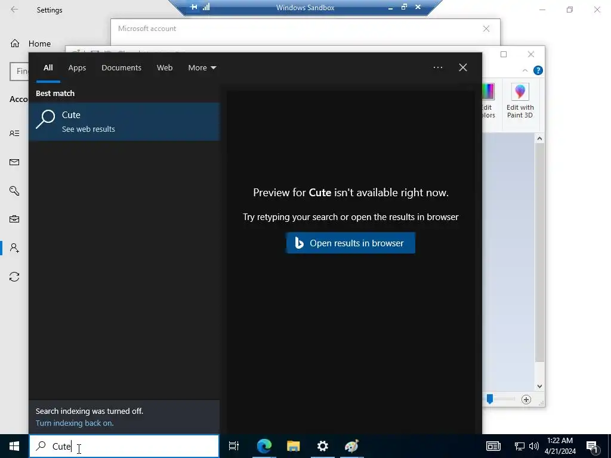Open Edit colors in Paint ribbon
Screen dimensions: 611x458
(488, 101)
